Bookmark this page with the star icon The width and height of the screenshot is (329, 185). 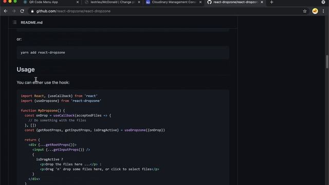[305, 11]
